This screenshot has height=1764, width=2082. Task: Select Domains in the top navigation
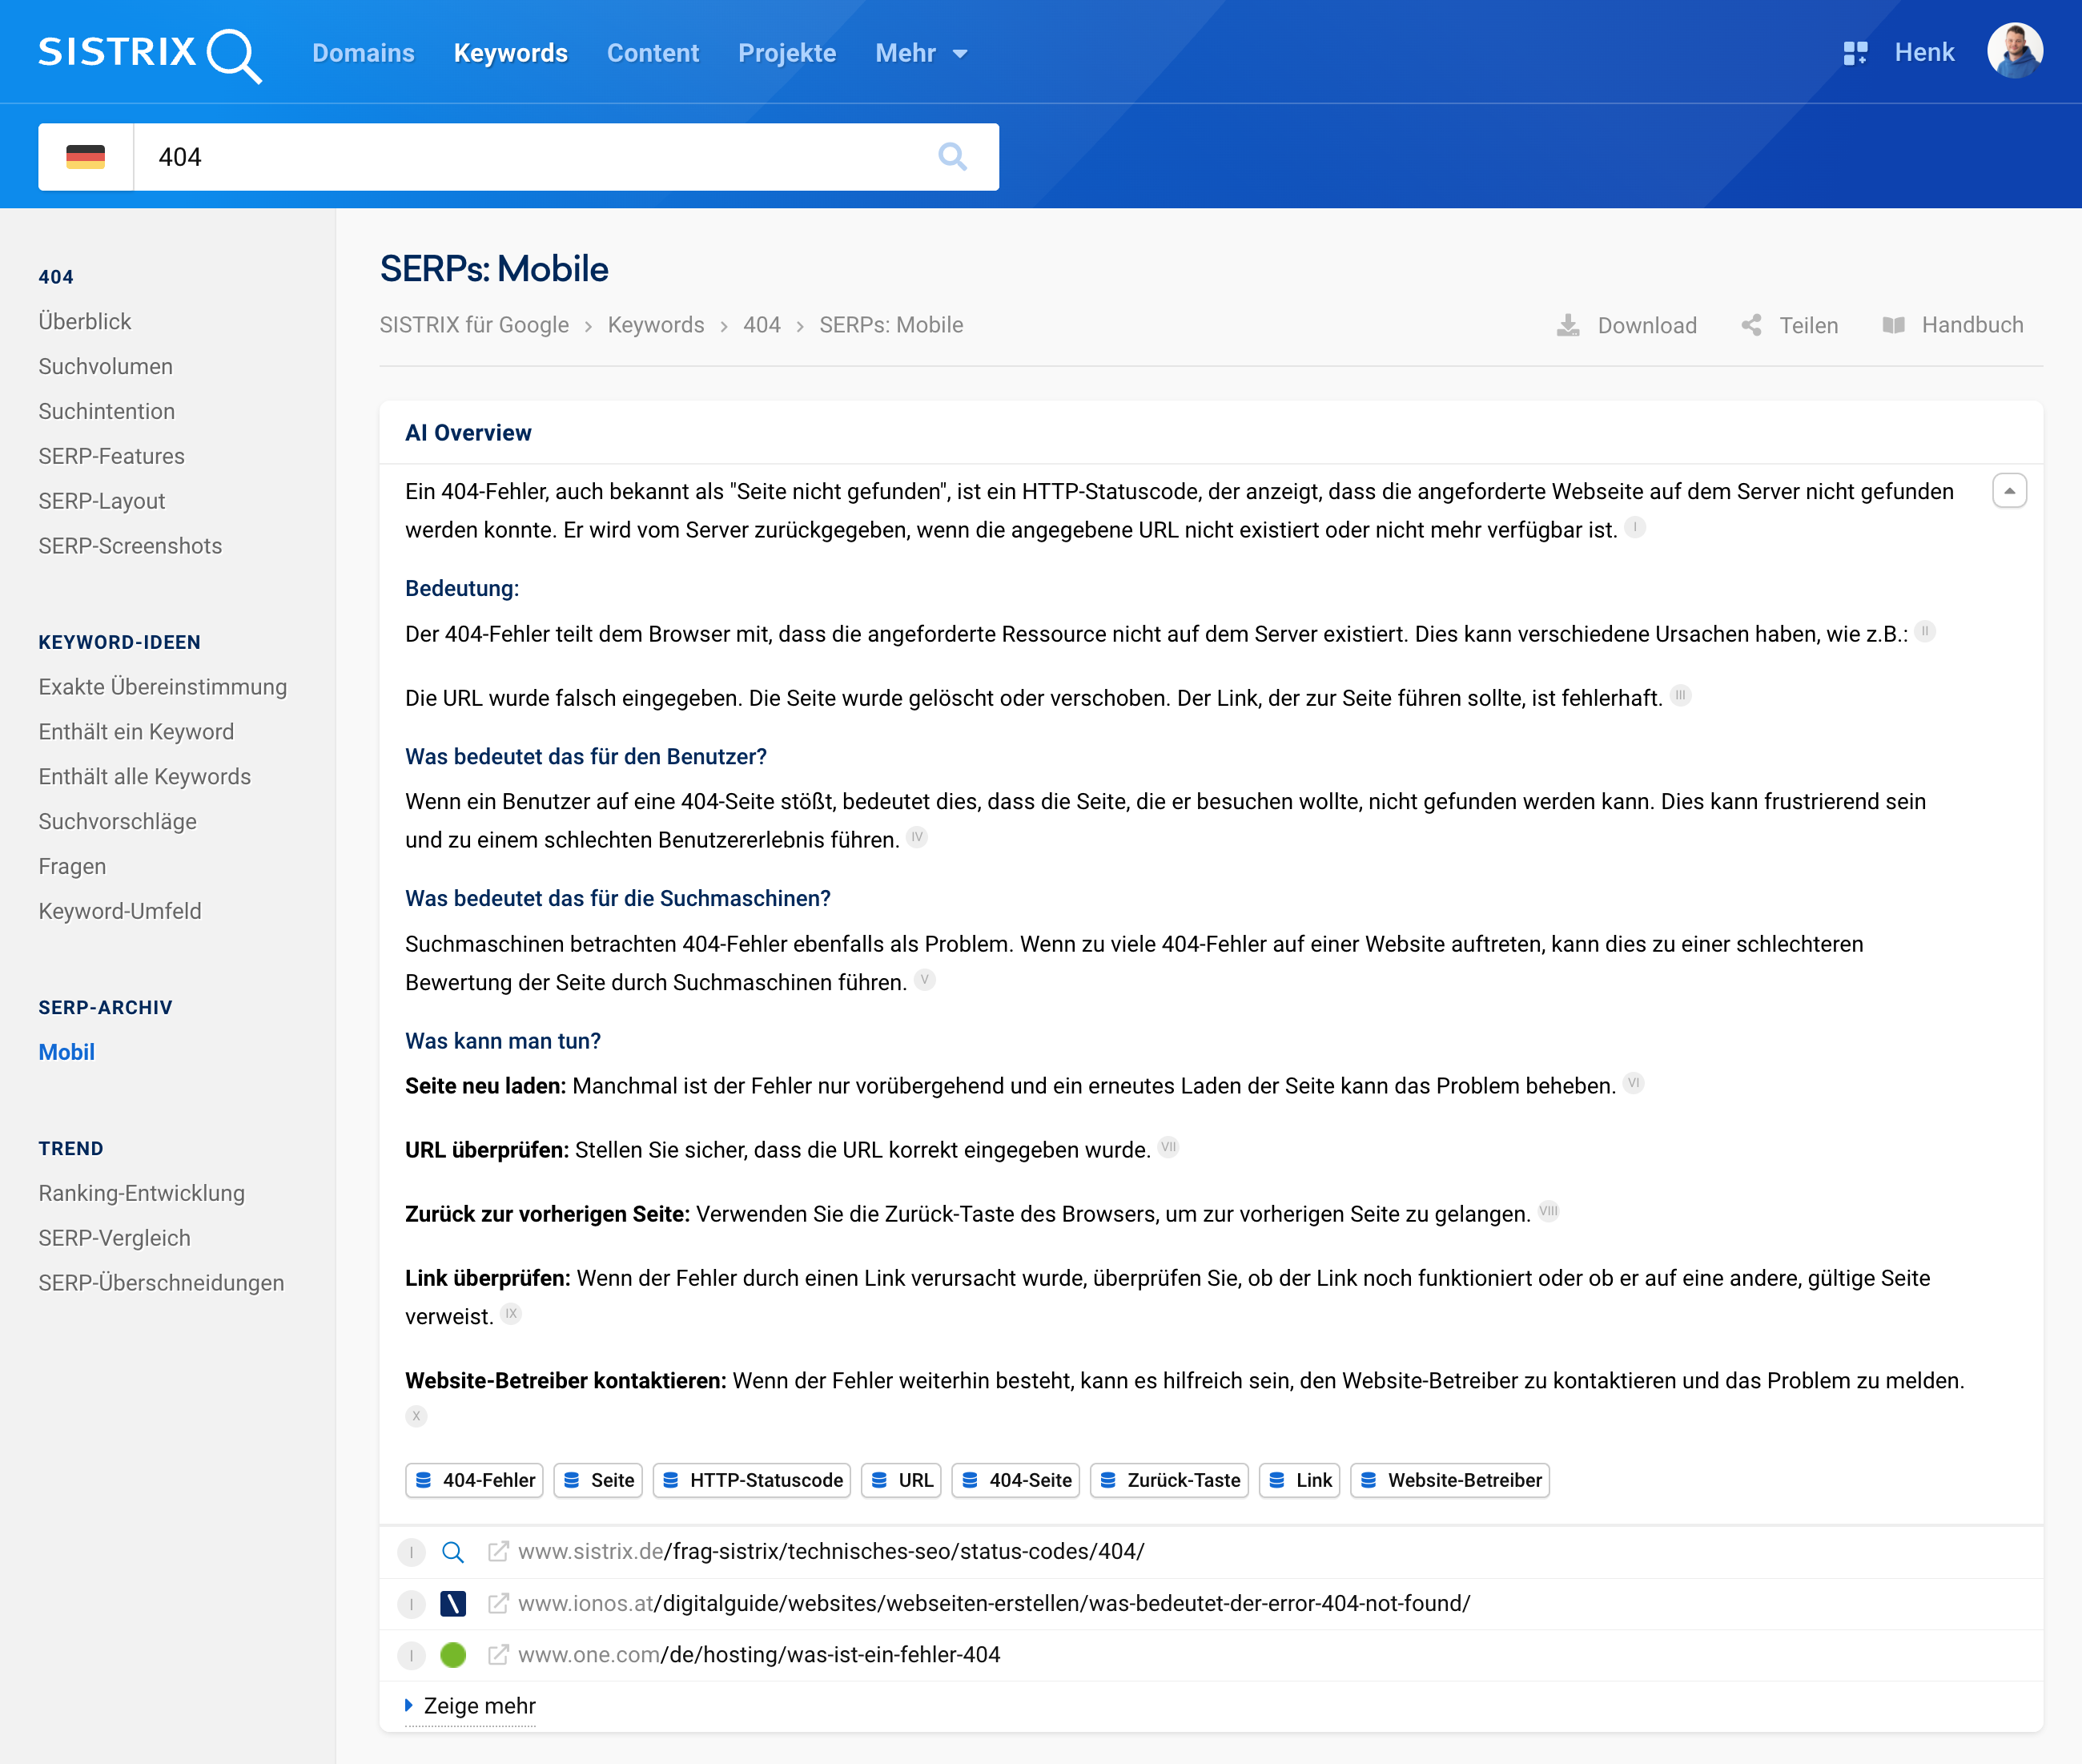click(363, 53)
